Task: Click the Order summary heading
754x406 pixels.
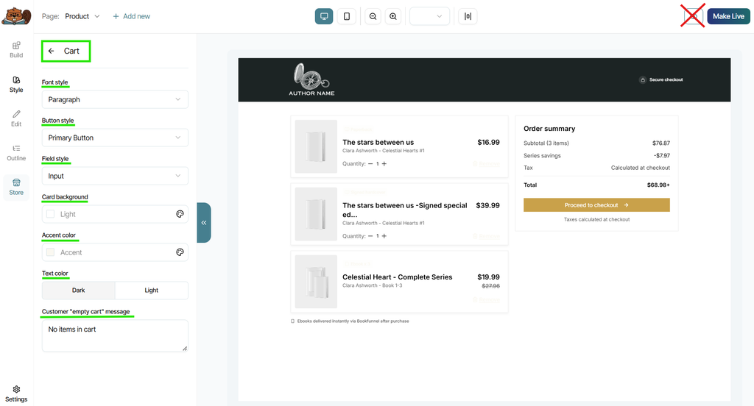Action: point(549,129)
